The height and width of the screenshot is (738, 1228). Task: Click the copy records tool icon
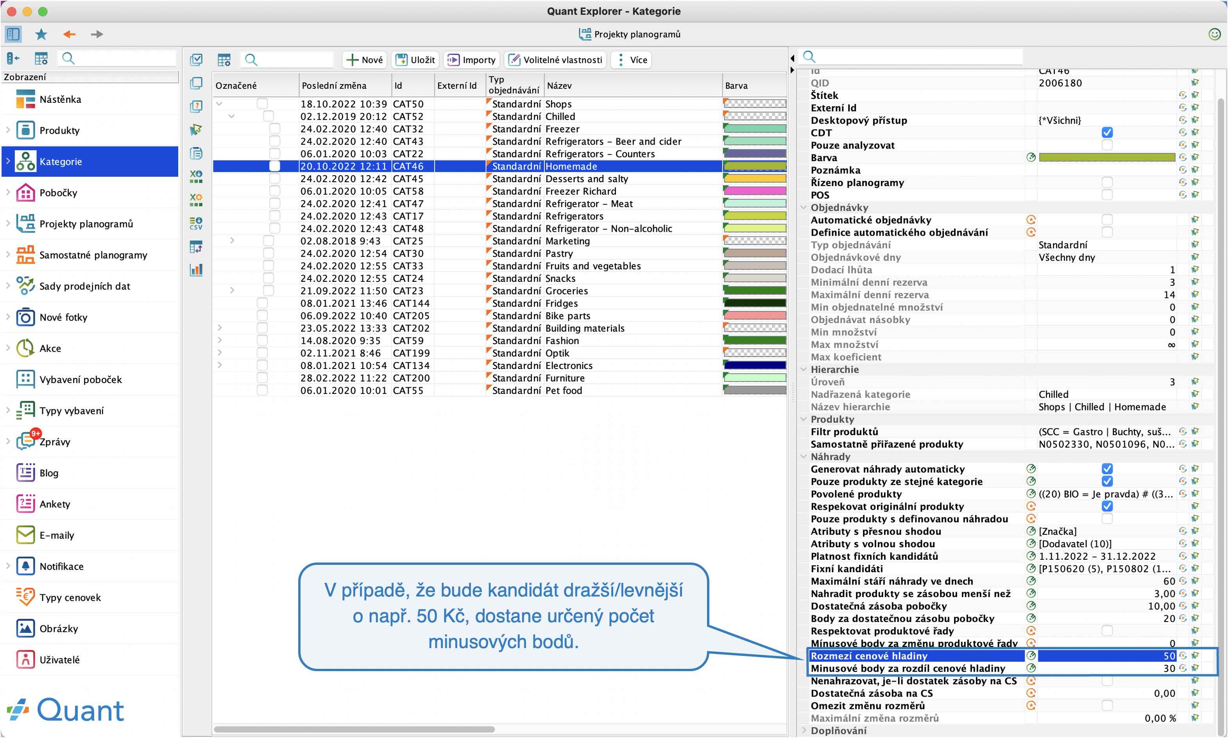tap(196, 82)
